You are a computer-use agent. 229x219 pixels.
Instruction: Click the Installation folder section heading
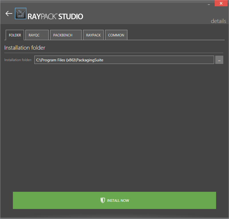tap(25, 48)
